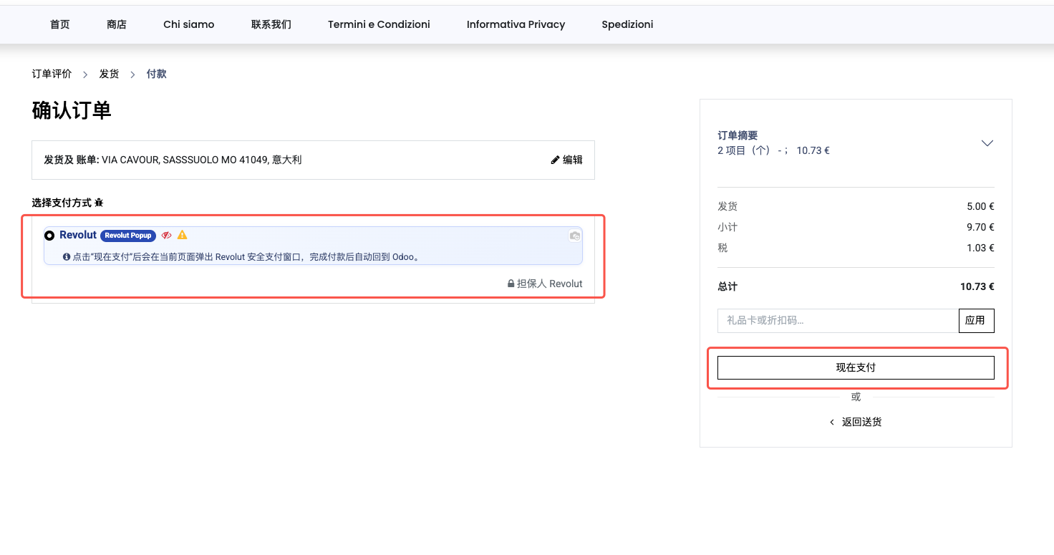Click the 现在支付 pay now button
This screenshot has width=1054, height=555.
coord(855,367)
